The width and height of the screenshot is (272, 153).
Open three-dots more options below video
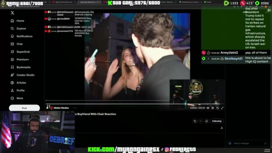click(x=201, y=121)
